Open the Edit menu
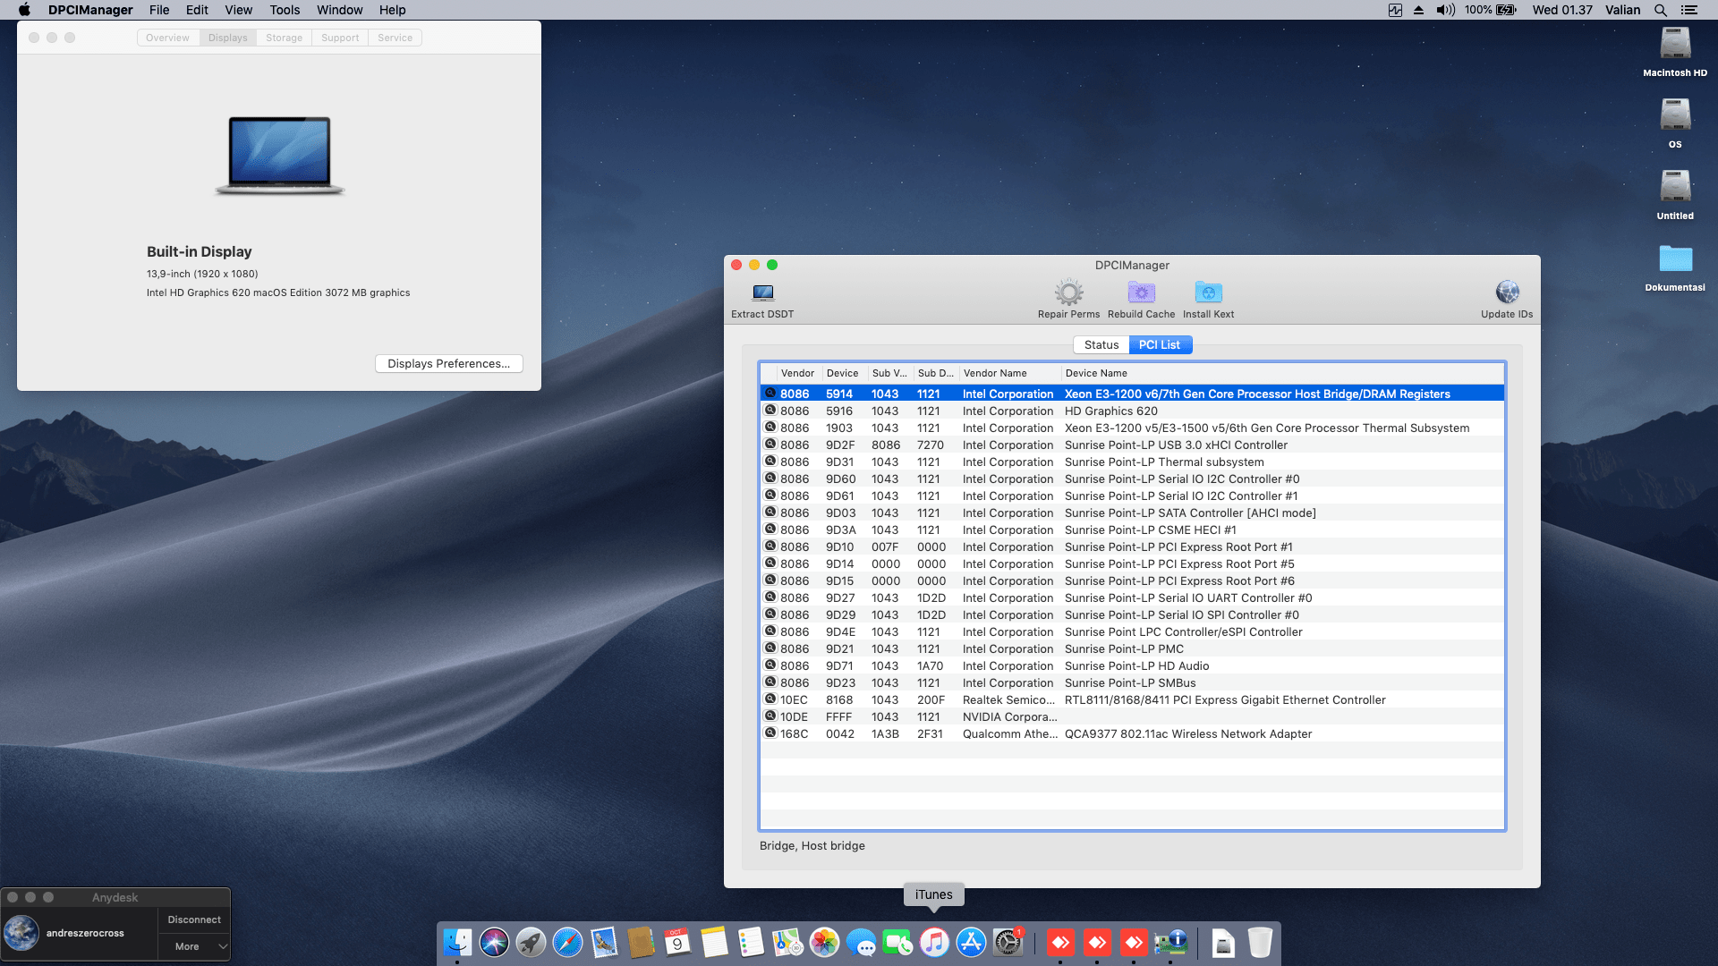Screen dimensions: 1718x966 (x=197, y=10)
